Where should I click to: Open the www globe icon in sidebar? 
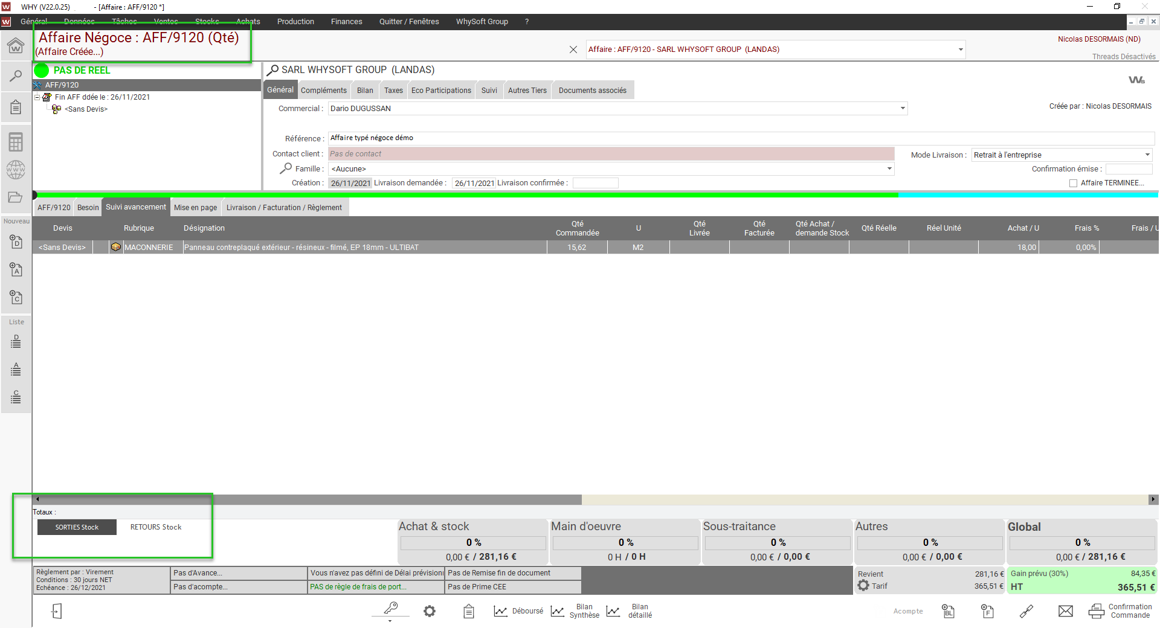click(x=16, y=170)
